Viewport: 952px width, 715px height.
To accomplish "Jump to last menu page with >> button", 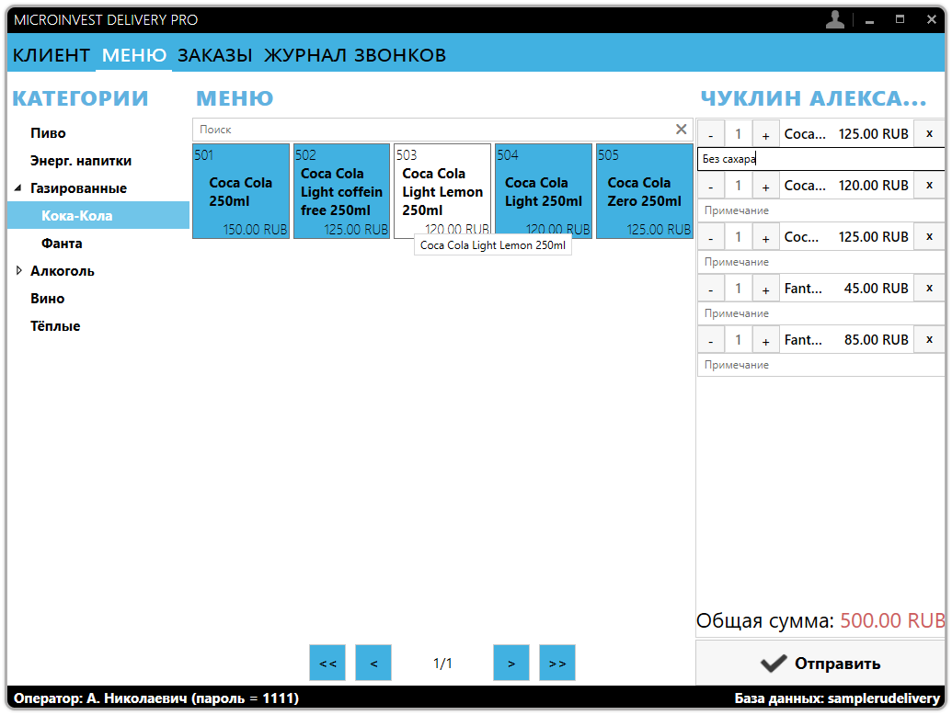I will pos(557,663).
